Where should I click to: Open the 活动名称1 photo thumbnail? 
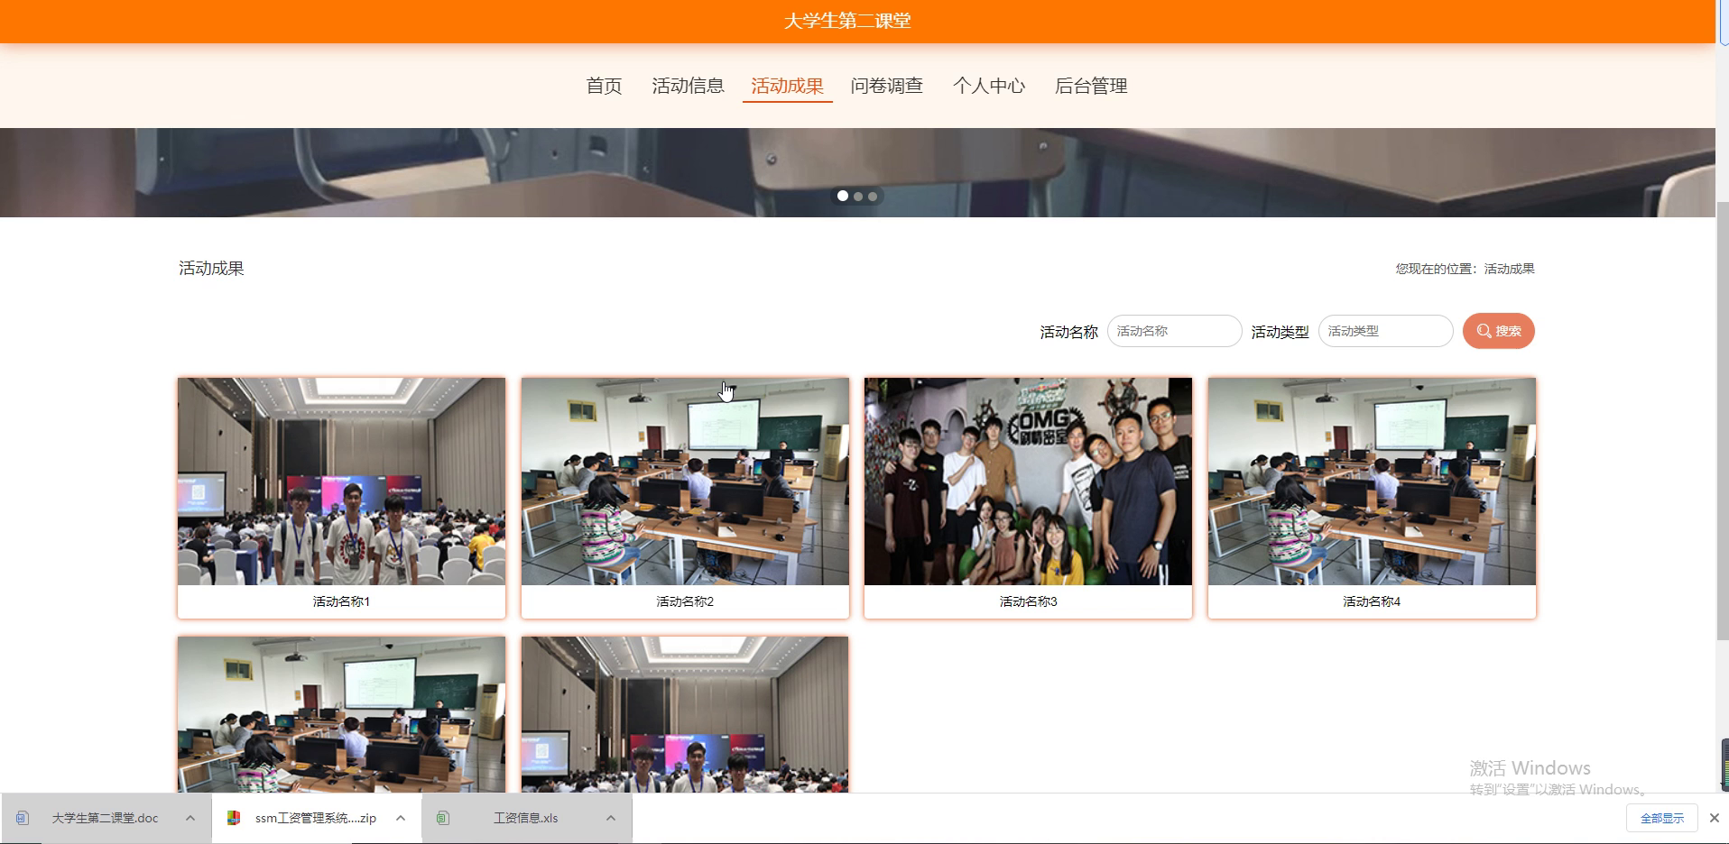pos(341,482)
